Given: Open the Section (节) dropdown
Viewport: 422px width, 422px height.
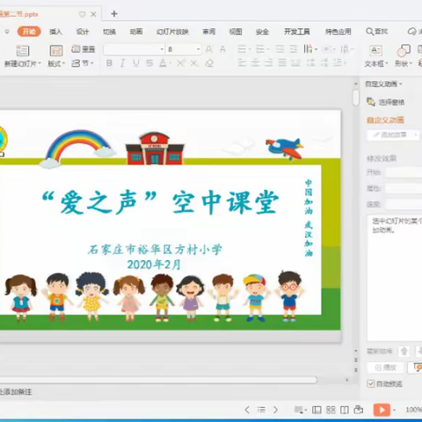Looking at the screenshot, I should click(83, 63).
